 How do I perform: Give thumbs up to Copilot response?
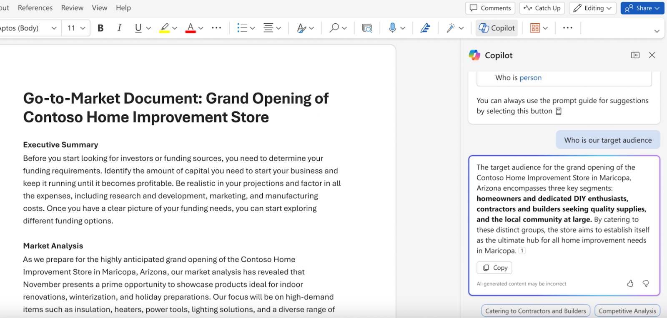(630, 283)
